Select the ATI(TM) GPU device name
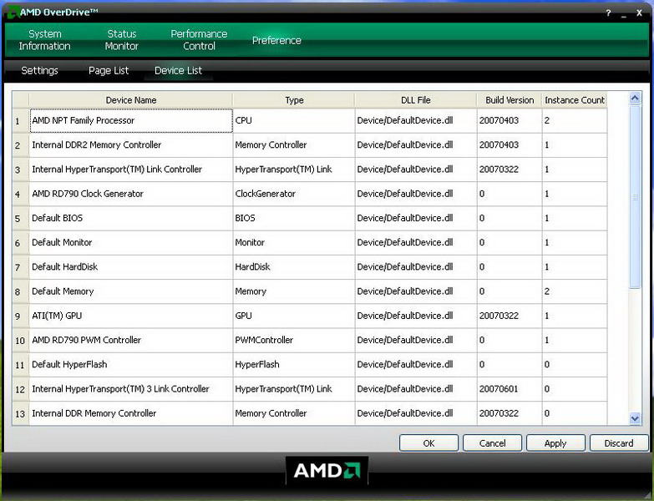The image size is (654, 501). tap(131, 316)
